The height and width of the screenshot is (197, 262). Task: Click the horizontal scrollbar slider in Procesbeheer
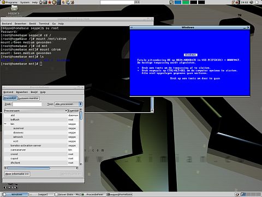pyautogui.click(x=28, y=168)
